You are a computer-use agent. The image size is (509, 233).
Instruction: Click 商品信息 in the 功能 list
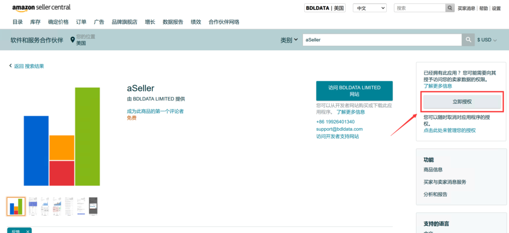point(433,169)
